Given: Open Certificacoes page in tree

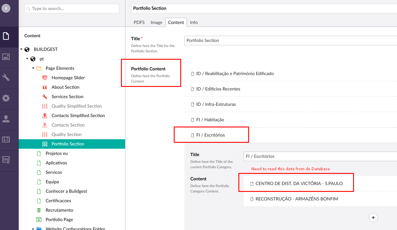Looking at the screenshot, I should pos(58,201).
